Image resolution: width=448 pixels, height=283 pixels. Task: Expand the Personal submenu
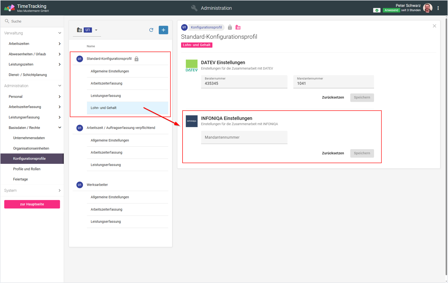coord(60,97)
